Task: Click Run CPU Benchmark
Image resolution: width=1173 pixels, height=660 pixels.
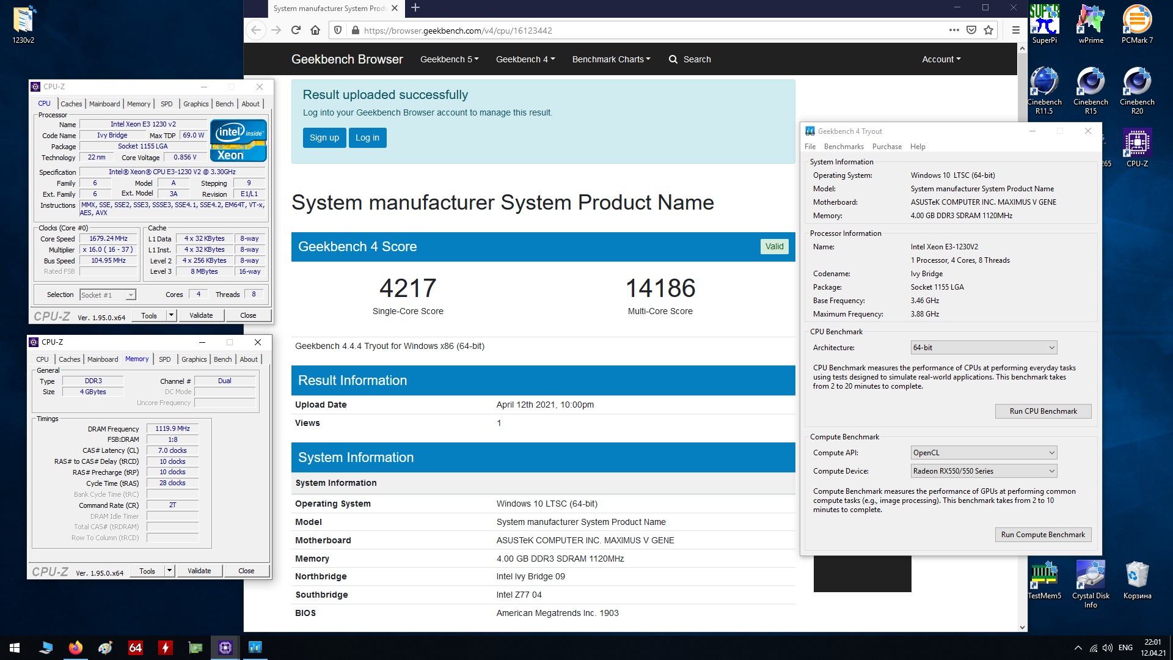Action: tap(1043, 411)
